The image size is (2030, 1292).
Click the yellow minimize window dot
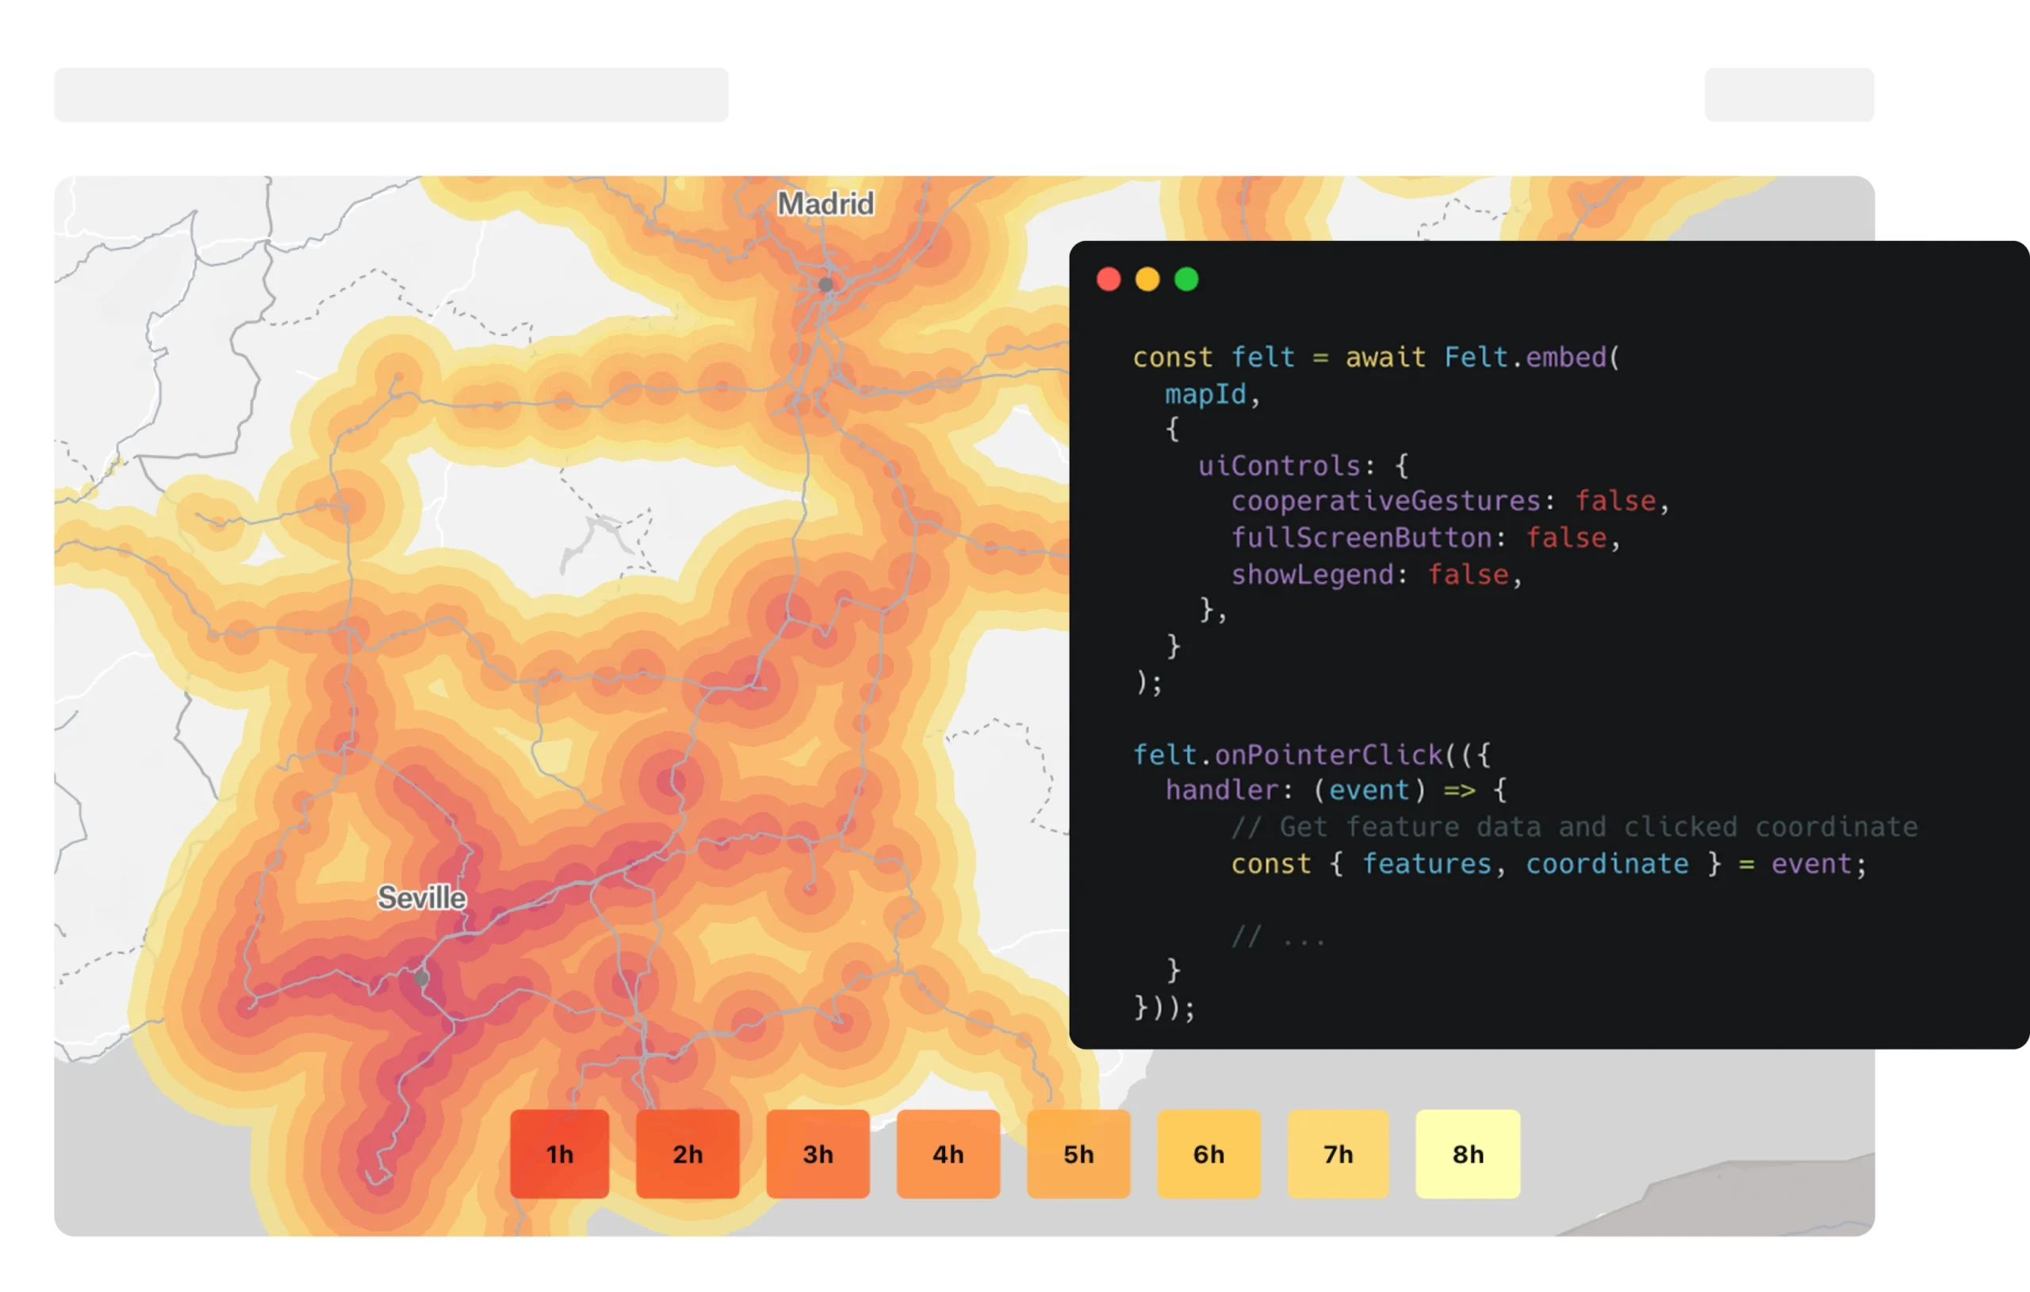coord(1147,279)
